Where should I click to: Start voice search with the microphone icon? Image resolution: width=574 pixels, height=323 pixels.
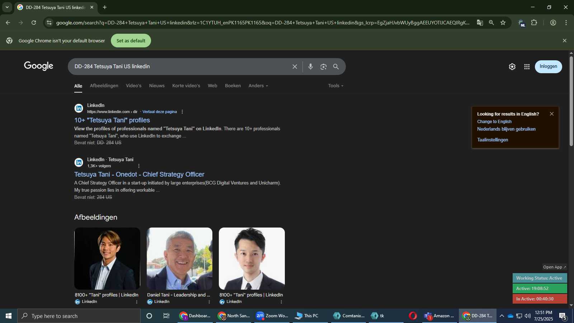tap(310, 67)
